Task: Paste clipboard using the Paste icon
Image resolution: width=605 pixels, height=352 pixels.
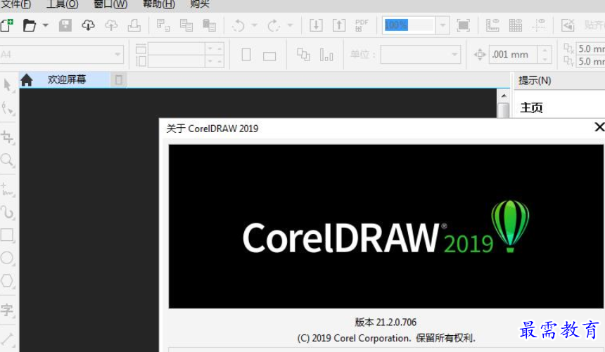Action: [209, 25]
